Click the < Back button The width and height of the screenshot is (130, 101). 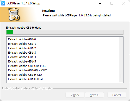(75, 95)
